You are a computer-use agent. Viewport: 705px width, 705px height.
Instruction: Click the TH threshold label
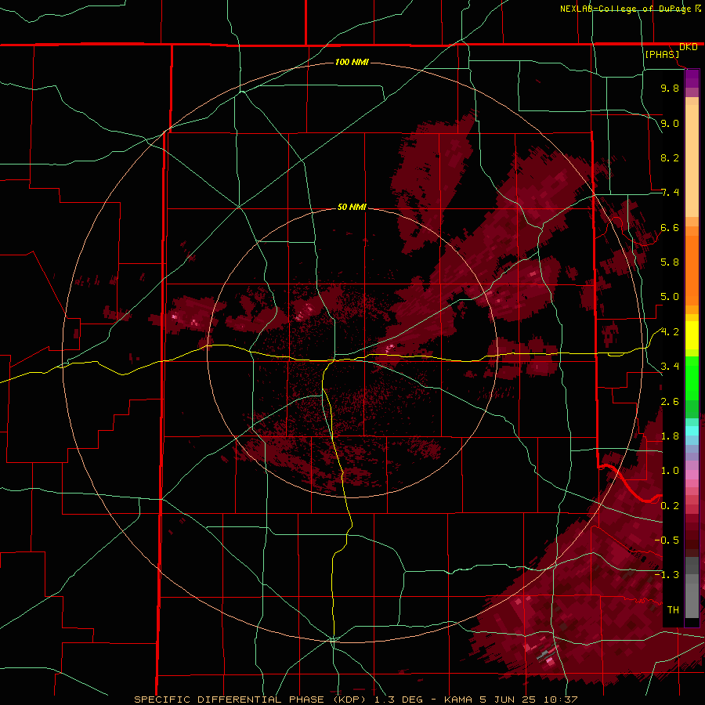pos(673,610)
